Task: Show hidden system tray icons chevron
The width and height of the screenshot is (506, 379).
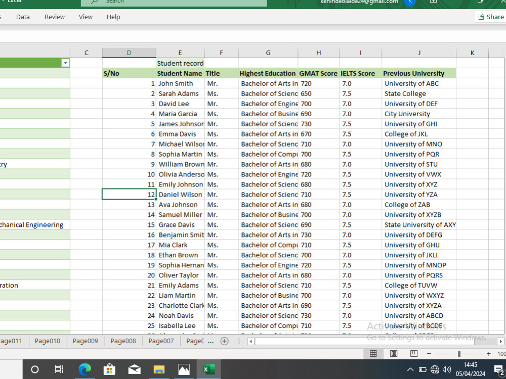Action: pyautogui.click(x=410, y=369)
